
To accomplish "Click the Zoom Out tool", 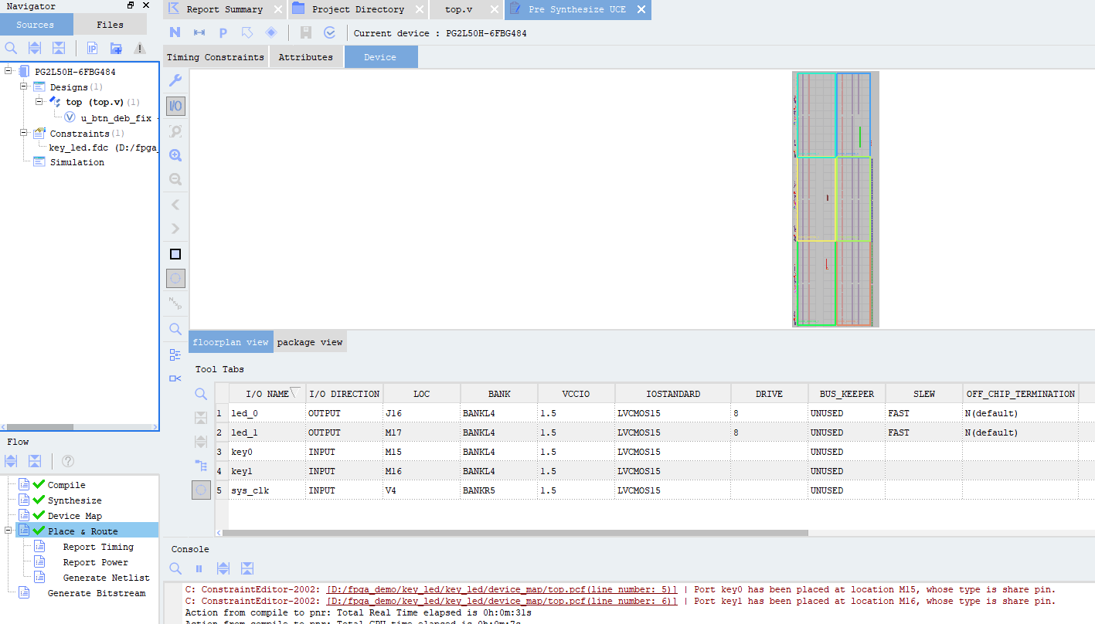I will [x=175, y=179].
